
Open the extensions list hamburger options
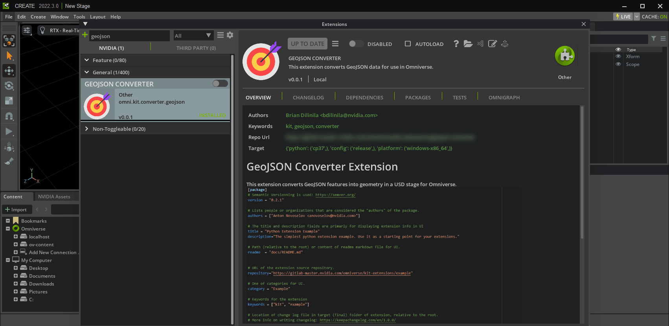[x=221, y=35]
